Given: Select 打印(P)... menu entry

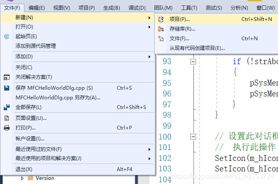Looking at the screenshot, I should pyautogui.click(x=78, y=128).
